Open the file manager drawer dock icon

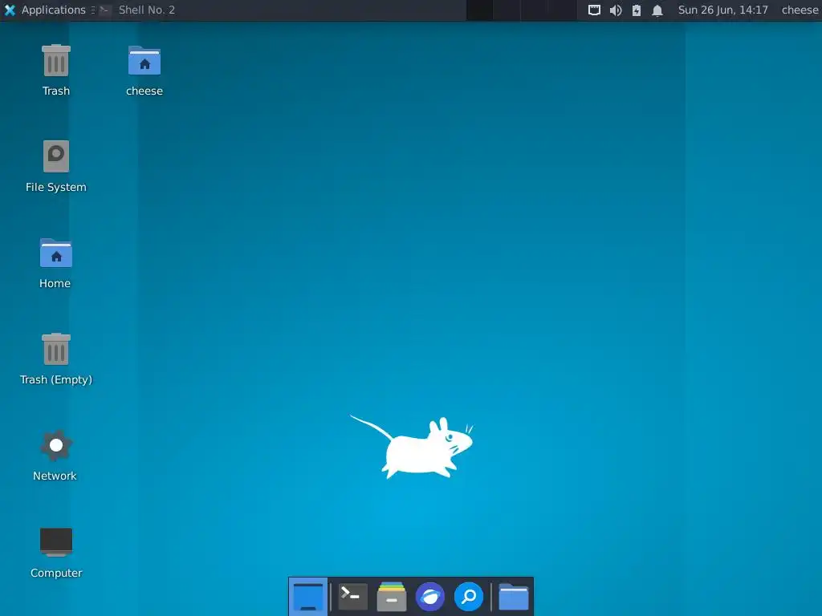pos(392,596)
